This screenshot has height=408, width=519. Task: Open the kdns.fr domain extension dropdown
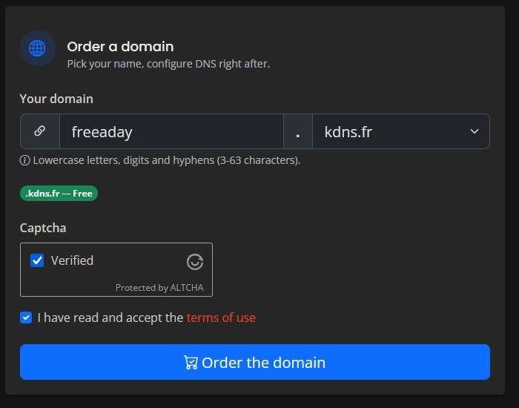[x=401, y=131]
